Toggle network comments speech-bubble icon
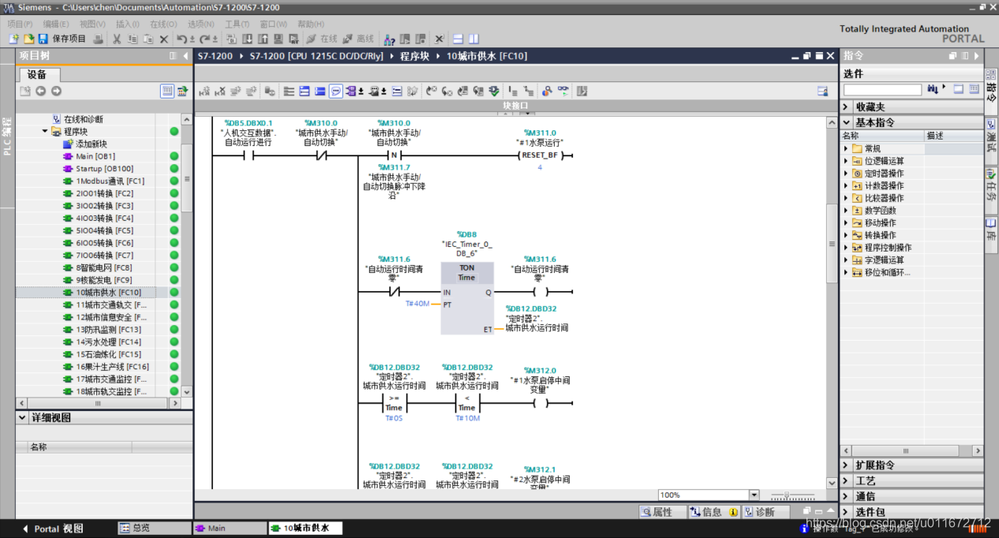The height and width of the screenshot is (538, 999). 336,91
